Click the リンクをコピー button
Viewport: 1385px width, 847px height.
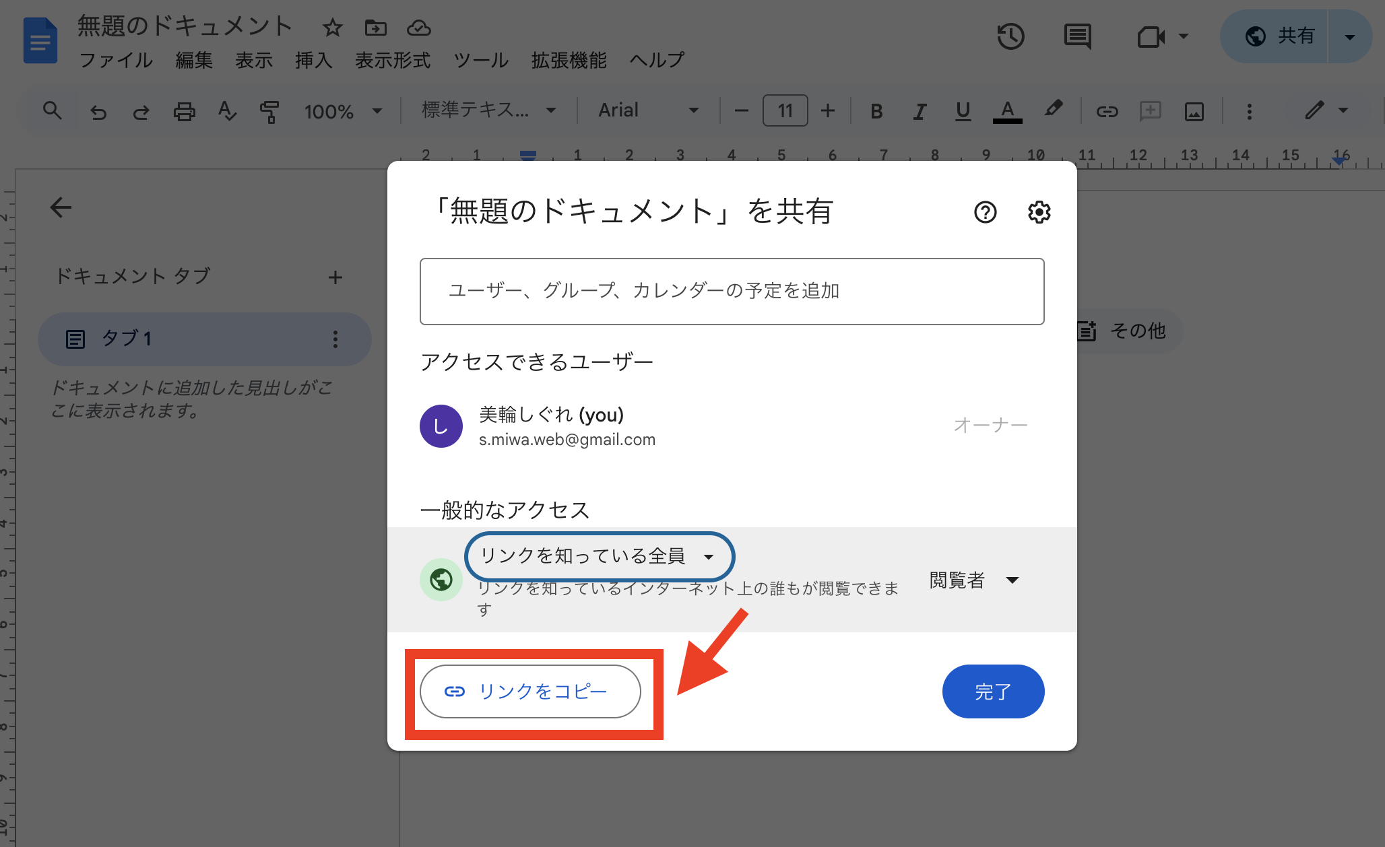[x=530, y=691]
